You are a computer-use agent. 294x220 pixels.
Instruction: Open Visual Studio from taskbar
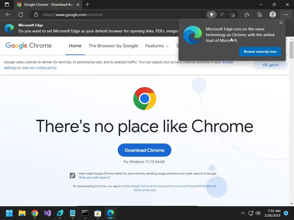(x=47, y=213)
